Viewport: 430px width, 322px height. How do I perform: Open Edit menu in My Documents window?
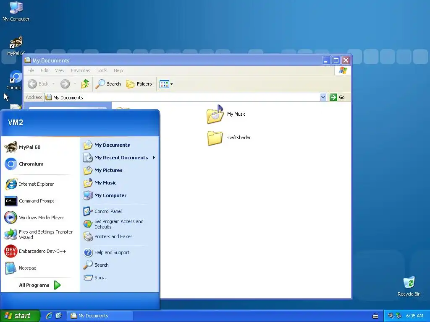45,70
